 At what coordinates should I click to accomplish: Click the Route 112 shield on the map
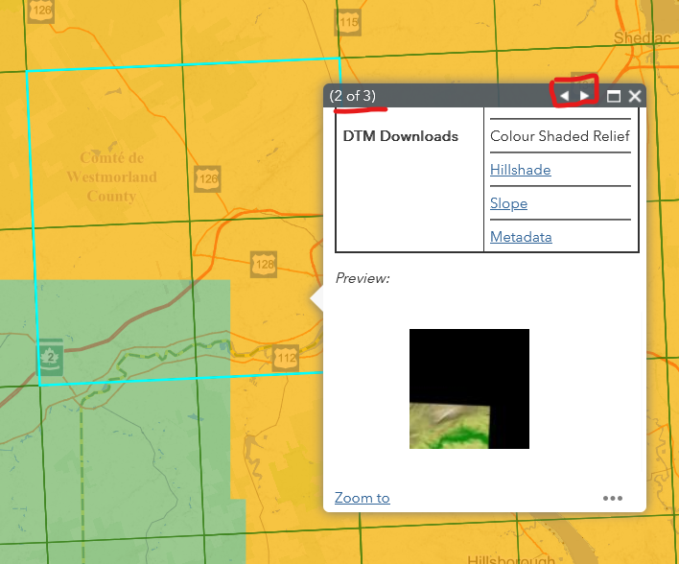point(285,358)
